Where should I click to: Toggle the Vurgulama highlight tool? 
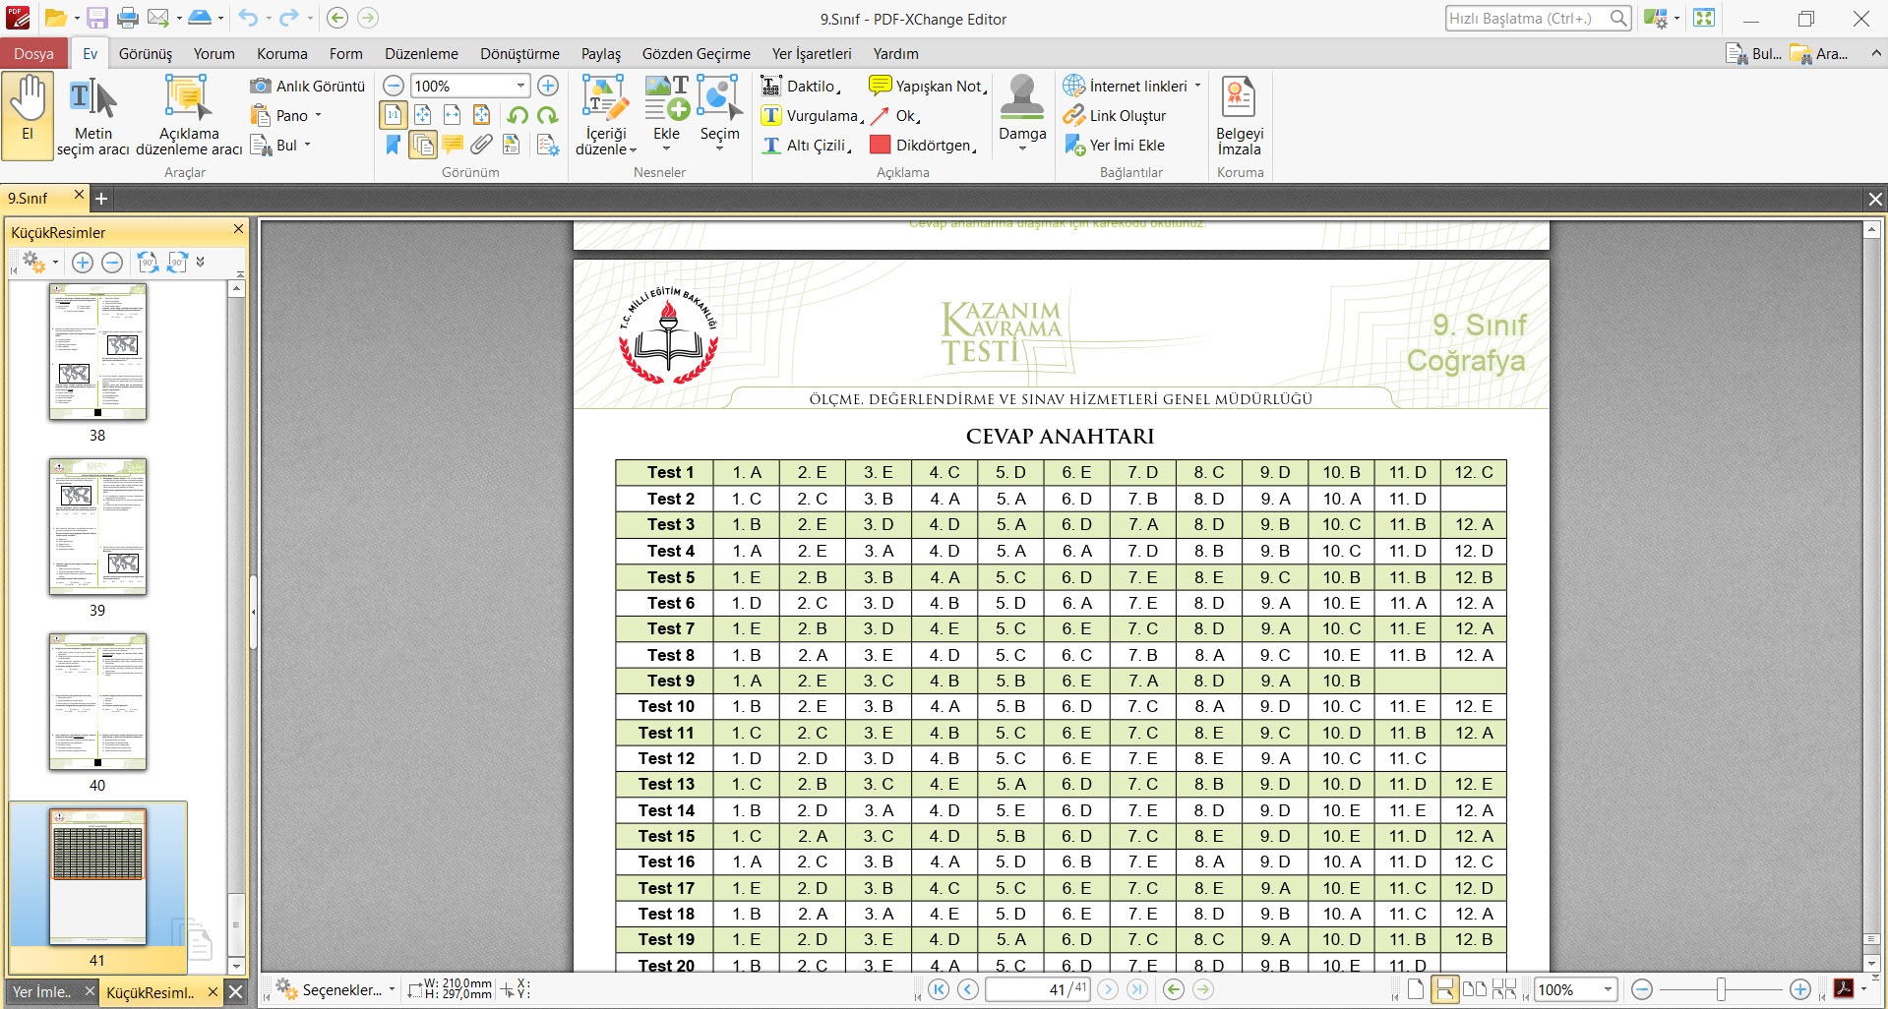point(812,116)
